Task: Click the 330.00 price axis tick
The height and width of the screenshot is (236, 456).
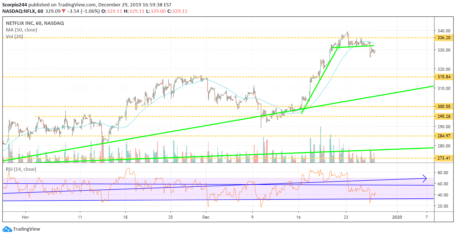Action: pyautogui.click(x=444, y=50)
